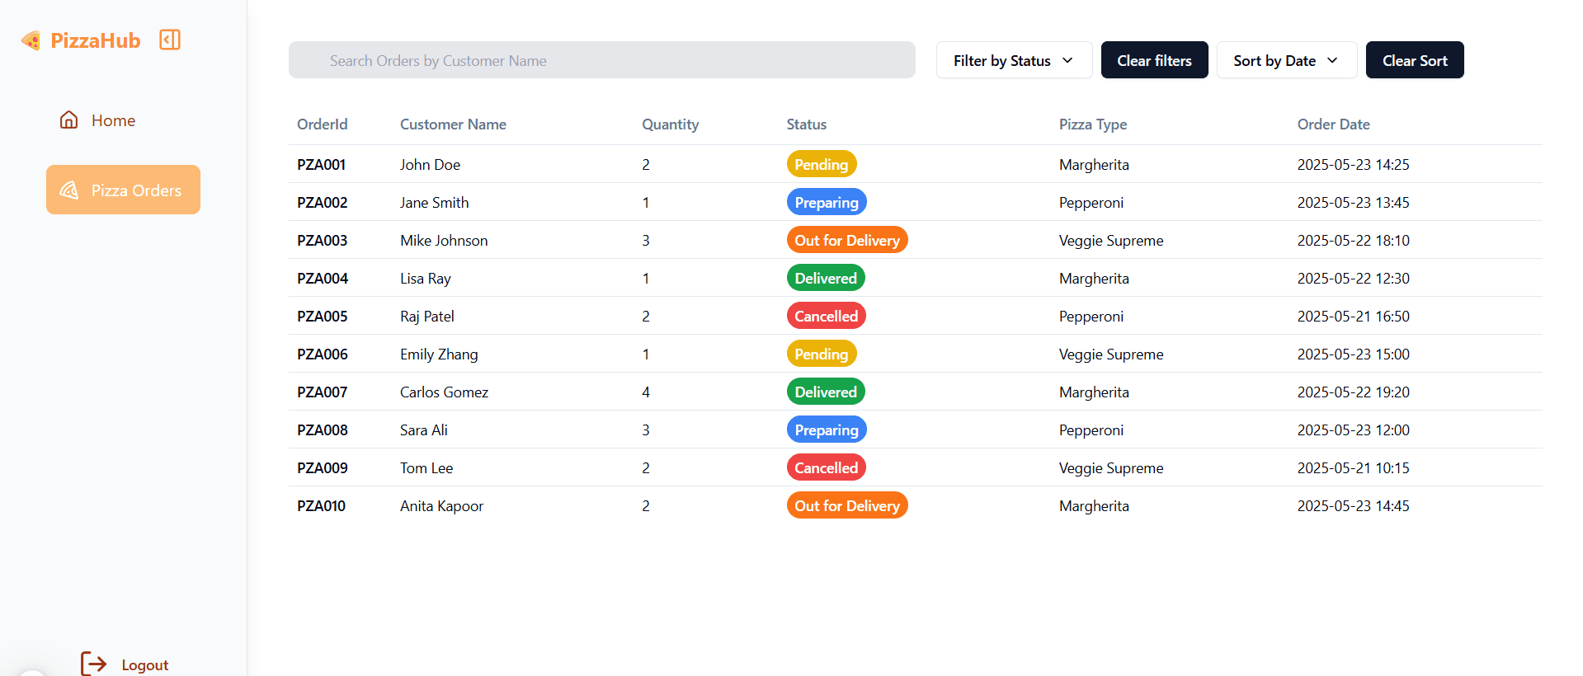The image size is (1583, 676).
Task: Click order date 2025-05-21 10:15
Action: 1353,467
